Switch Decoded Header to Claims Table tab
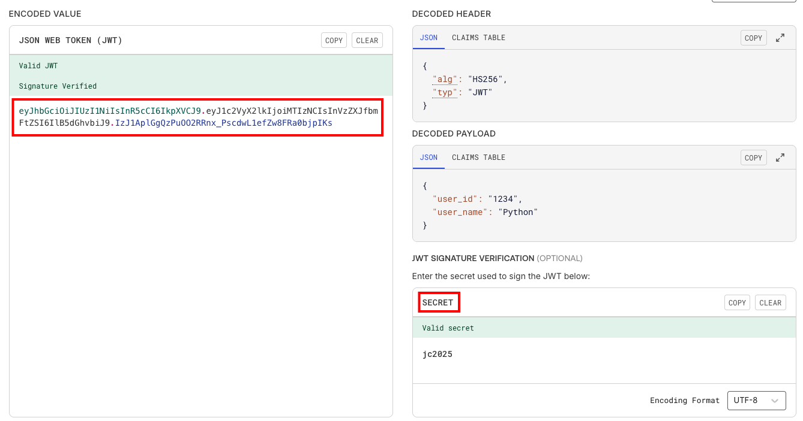This screenshot has height=421, width=803. [x=478, y=38]
